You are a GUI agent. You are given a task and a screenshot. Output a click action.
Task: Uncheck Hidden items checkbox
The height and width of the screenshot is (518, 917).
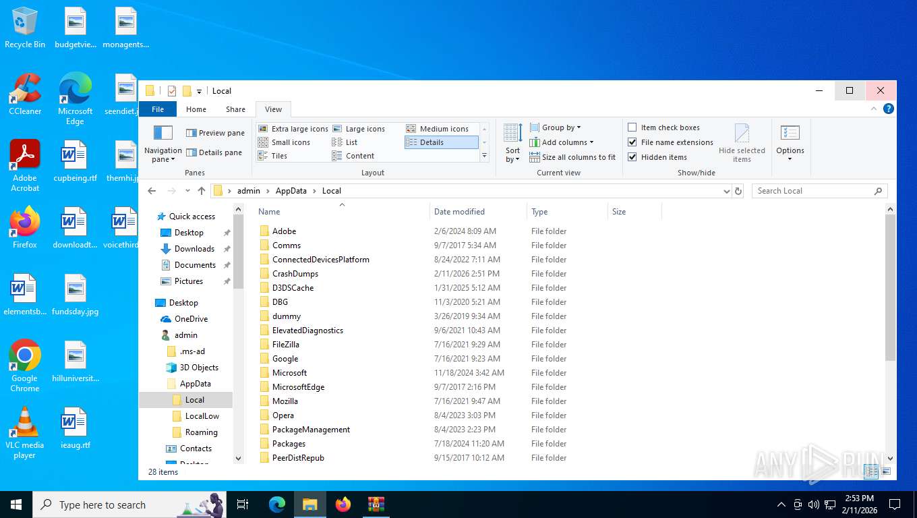[632, 157]
